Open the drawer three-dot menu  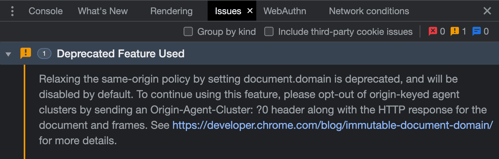(x=12, y=11)
